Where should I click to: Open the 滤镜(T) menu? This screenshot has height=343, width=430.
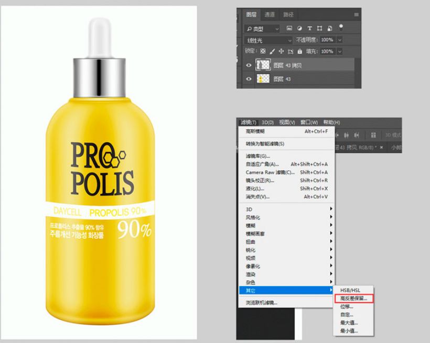249,123
